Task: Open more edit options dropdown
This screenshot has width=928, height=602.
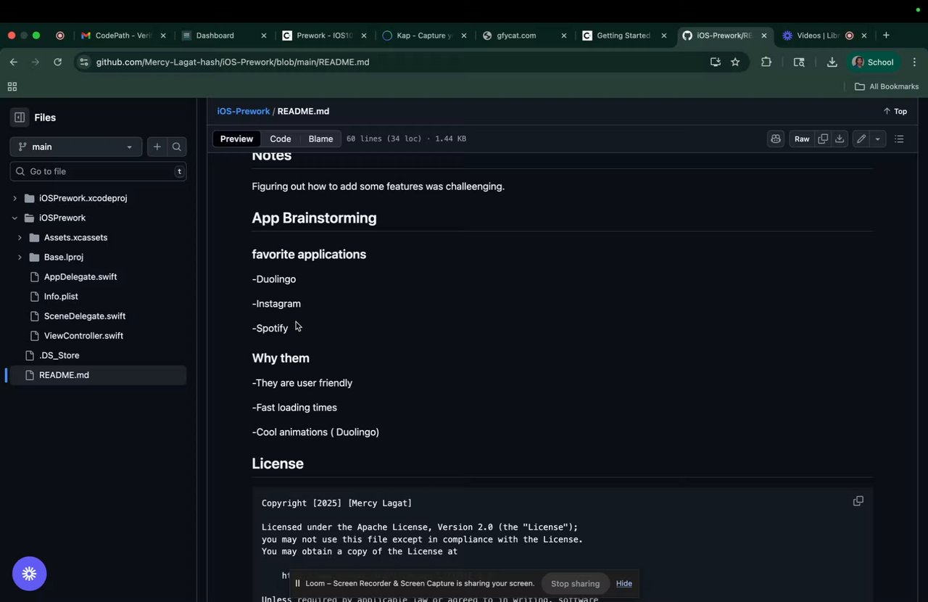Action: (877, 139)
